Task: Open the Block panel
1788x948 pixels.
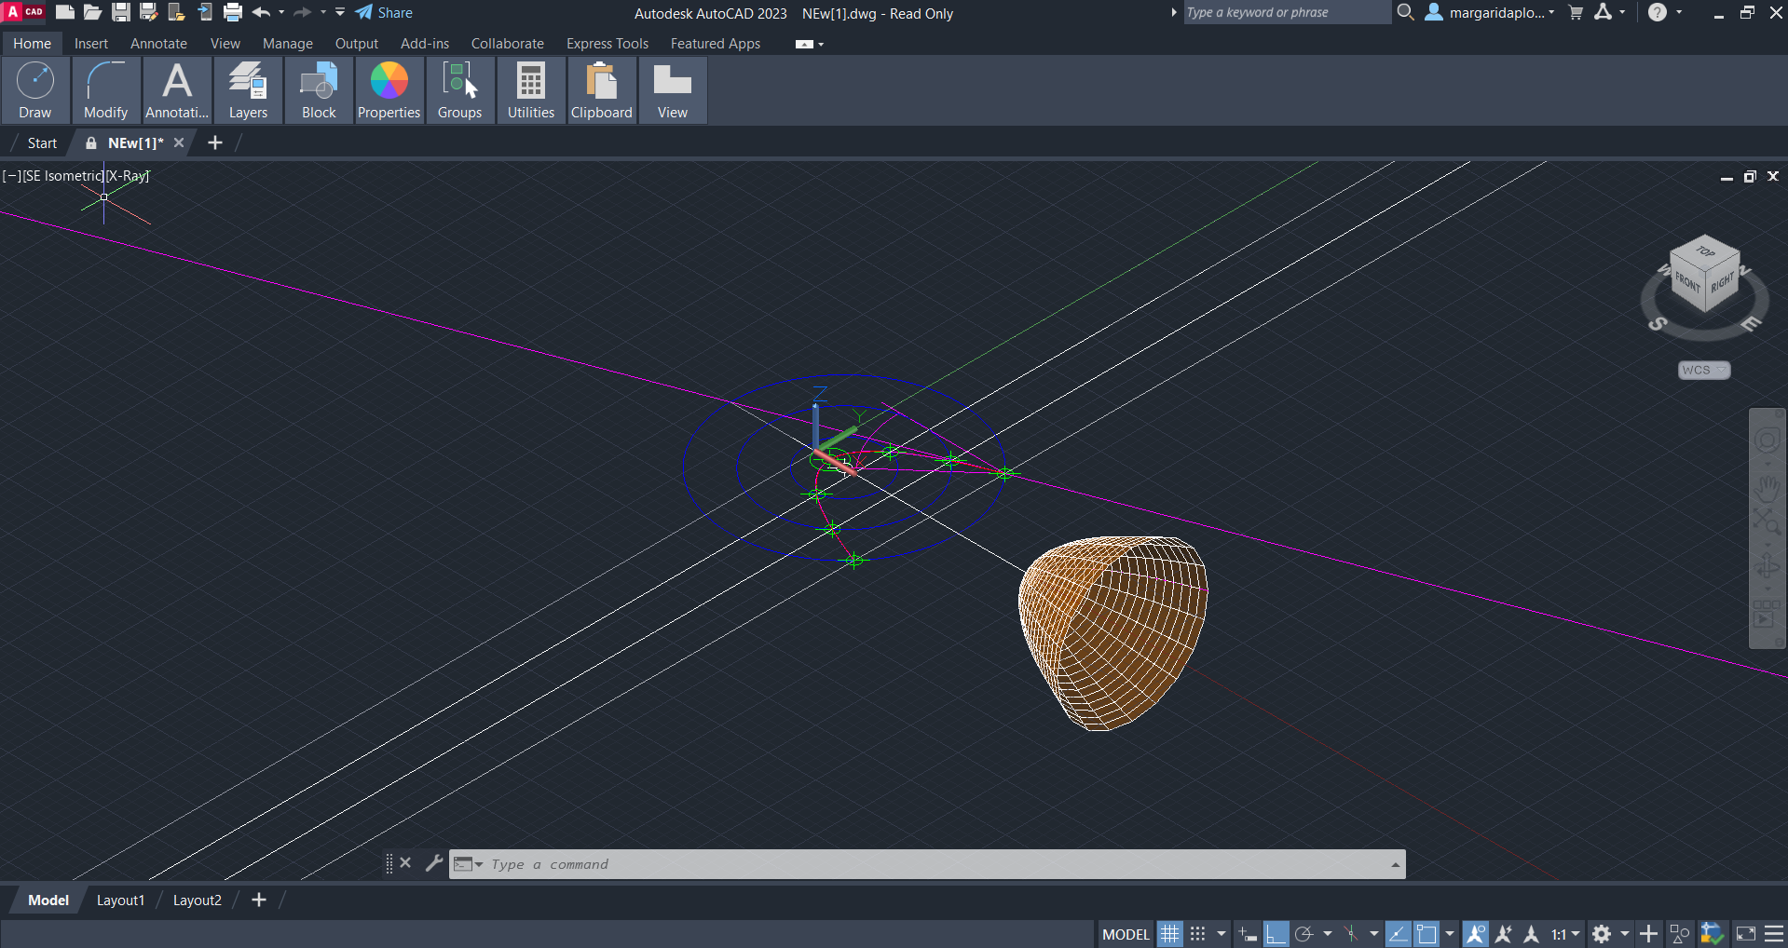Action: coord(319,90)
